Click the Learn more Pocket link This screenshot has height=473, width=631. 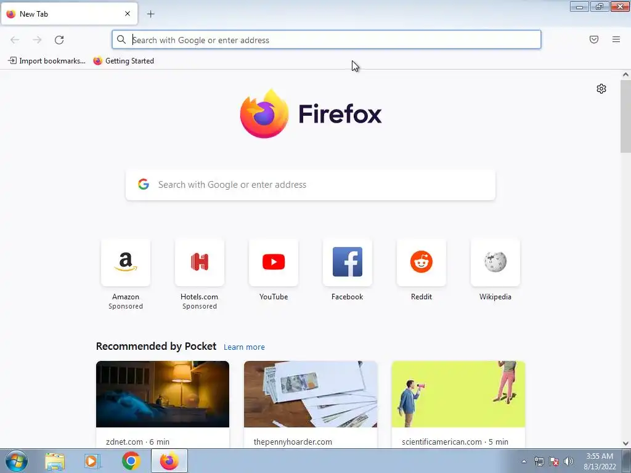point(244,347)
